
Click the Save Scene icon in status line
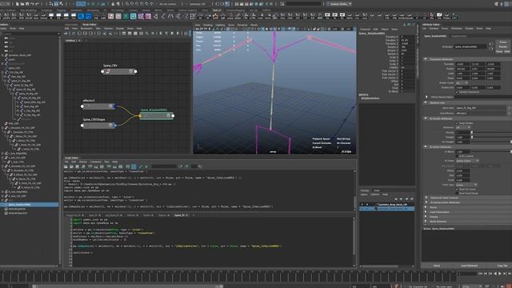click(26, 4)
